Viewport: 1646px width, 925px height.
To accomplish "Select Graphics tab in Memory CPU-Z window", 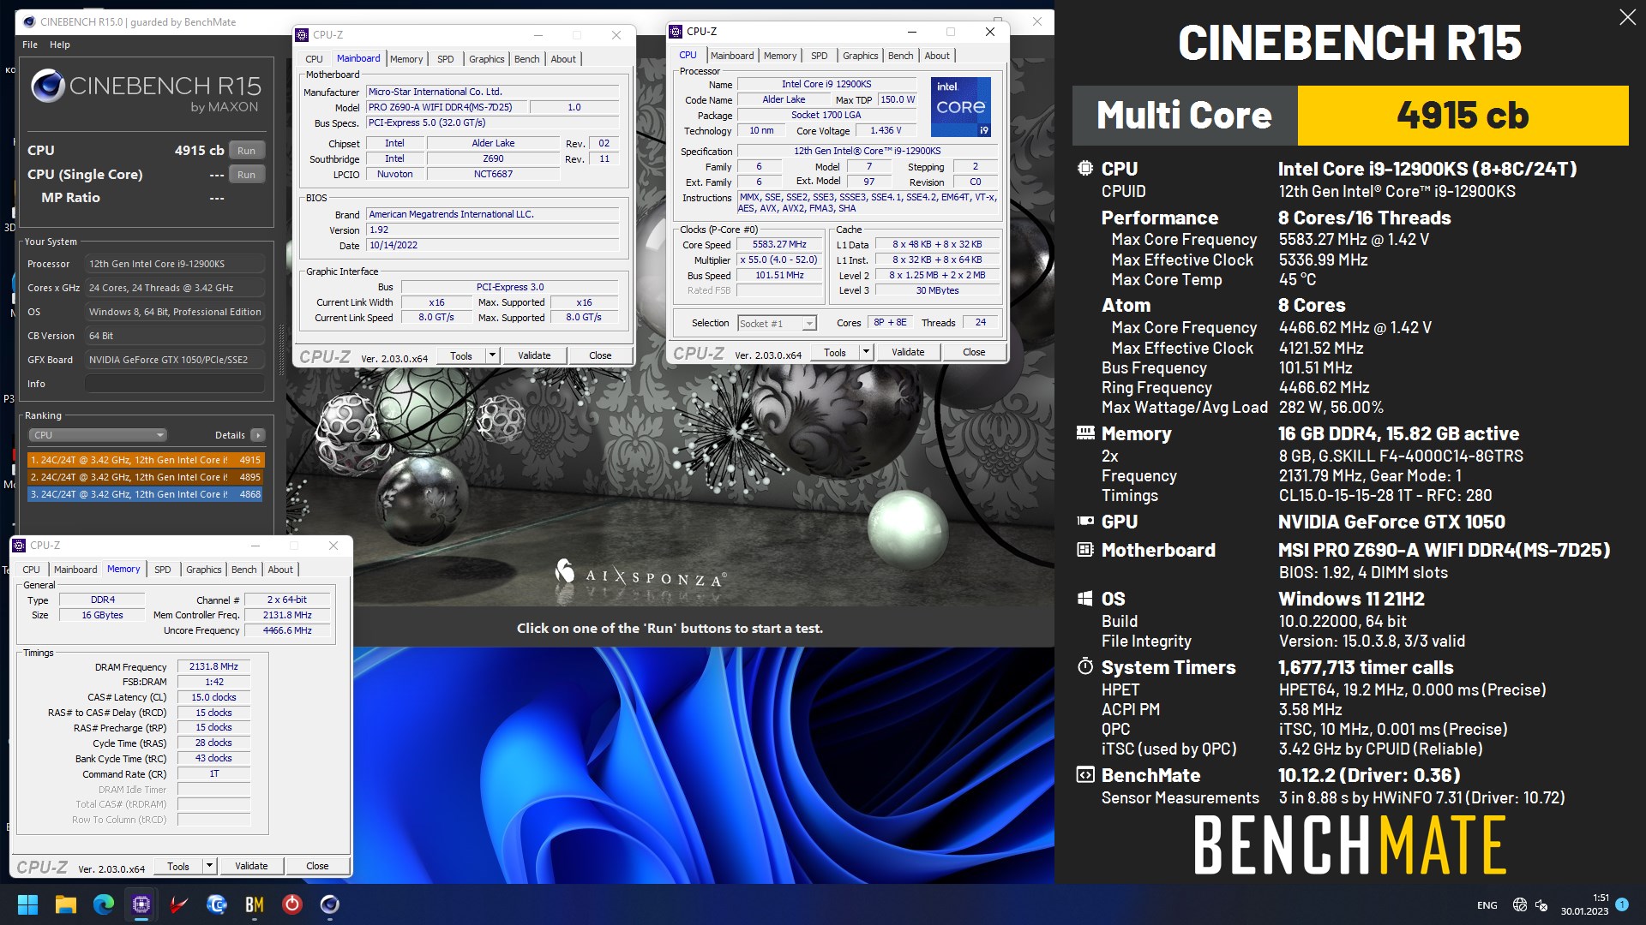I will (204, 570).
